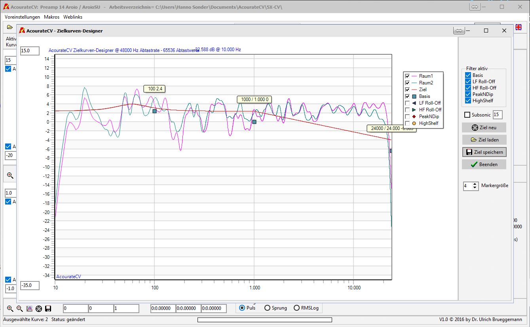The width and height of the screenshot is (530, 327).
Task: Toggle the main window checkbox below the 15 field
Action: coord(8,69)
